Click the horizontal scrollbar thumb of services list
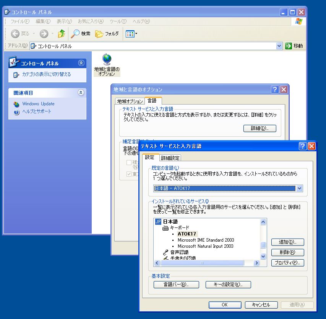 [202, 263]
